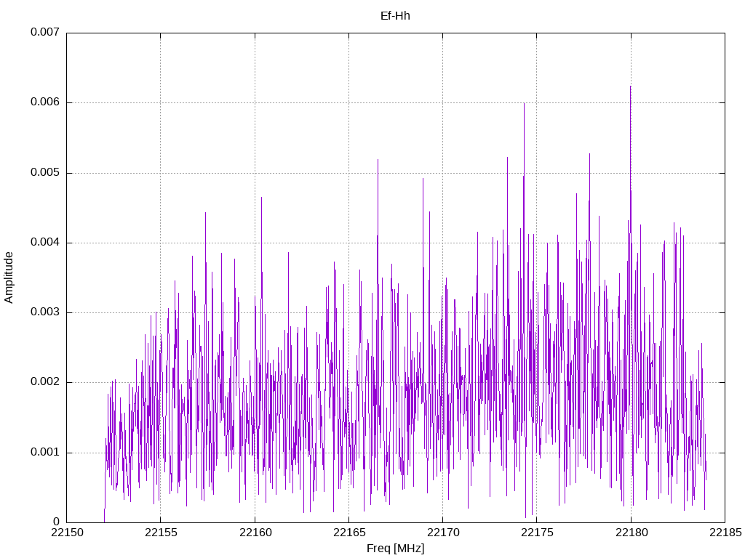Click the x-axis tick label 22170
Screen dimensions: 745x558
click(x=443, y=533)
